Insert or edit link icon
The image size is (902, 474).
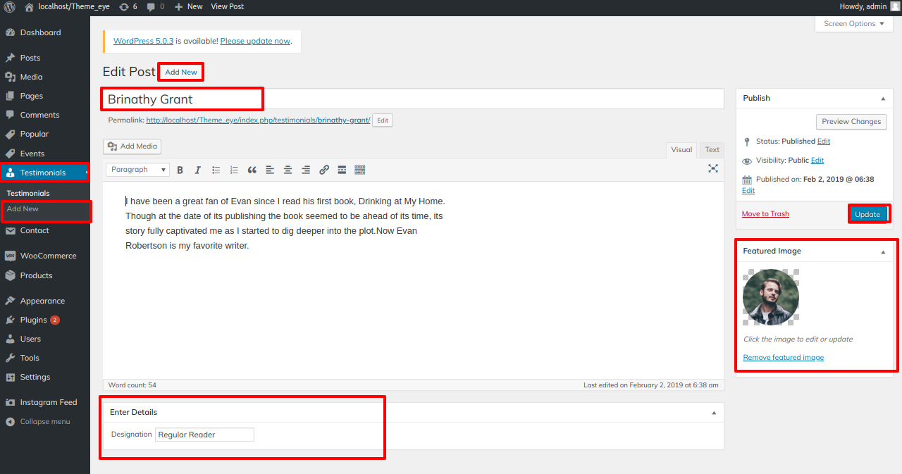(x=324, y=170)
